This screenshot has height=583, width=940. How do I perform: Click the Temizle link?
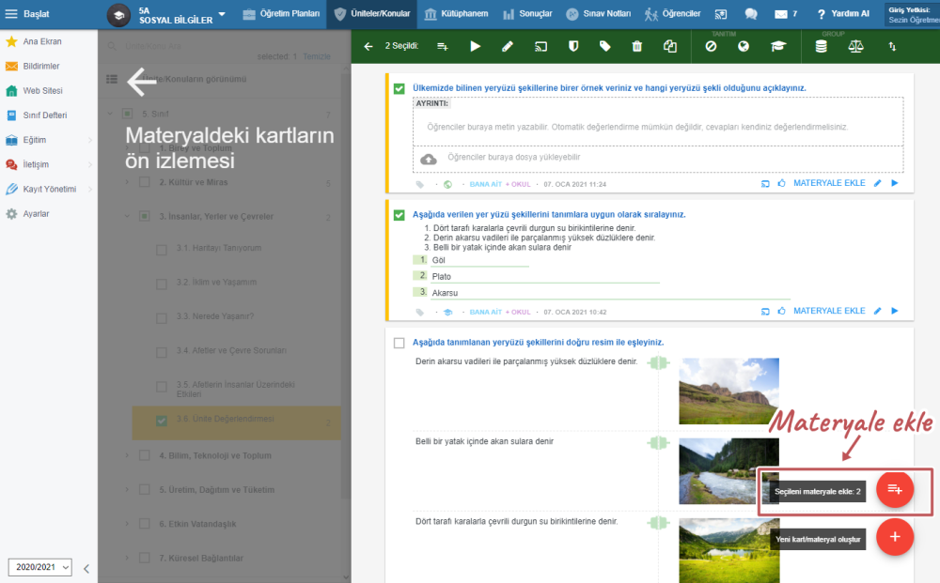[x=317, y=56]
